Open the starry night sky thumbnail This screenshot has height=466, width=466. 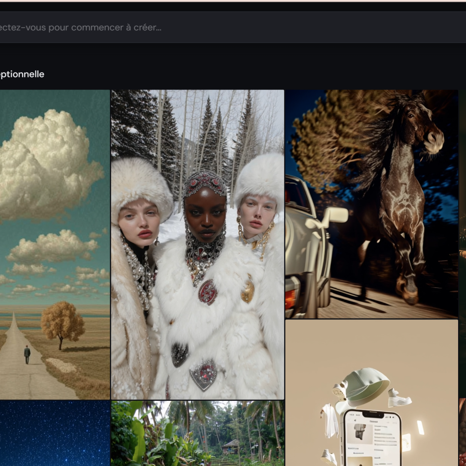click(x=55, y=433)
